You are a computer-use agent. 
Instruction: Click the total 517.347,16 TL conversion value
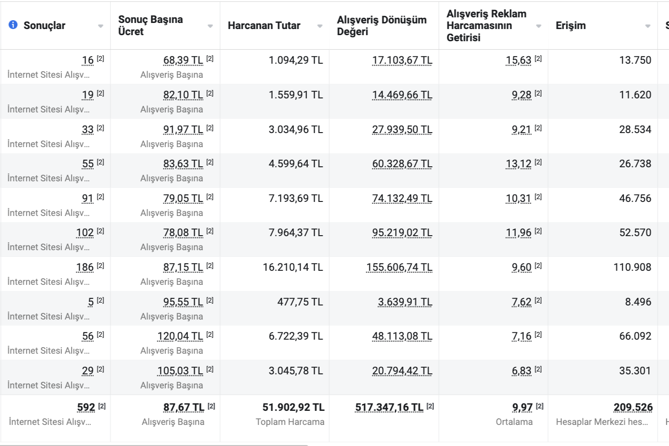389,408
